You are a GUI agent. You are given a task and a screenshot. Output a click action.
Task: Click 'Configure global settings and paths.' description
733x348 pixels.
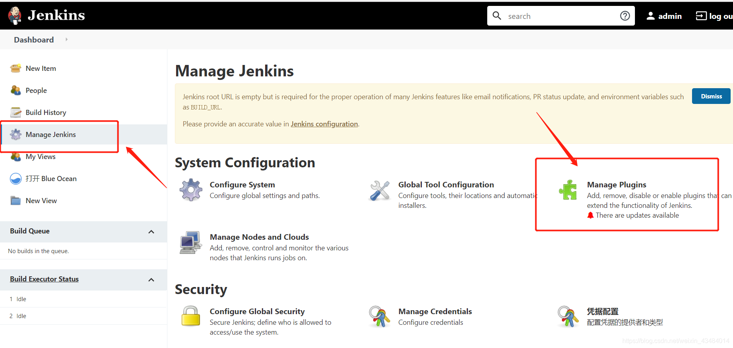point(265,196)
